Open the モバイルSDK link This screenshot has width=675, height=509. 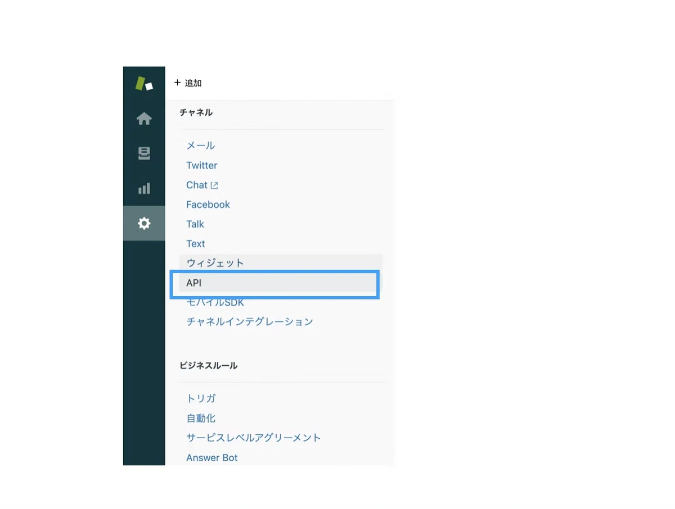click(215, 302)
